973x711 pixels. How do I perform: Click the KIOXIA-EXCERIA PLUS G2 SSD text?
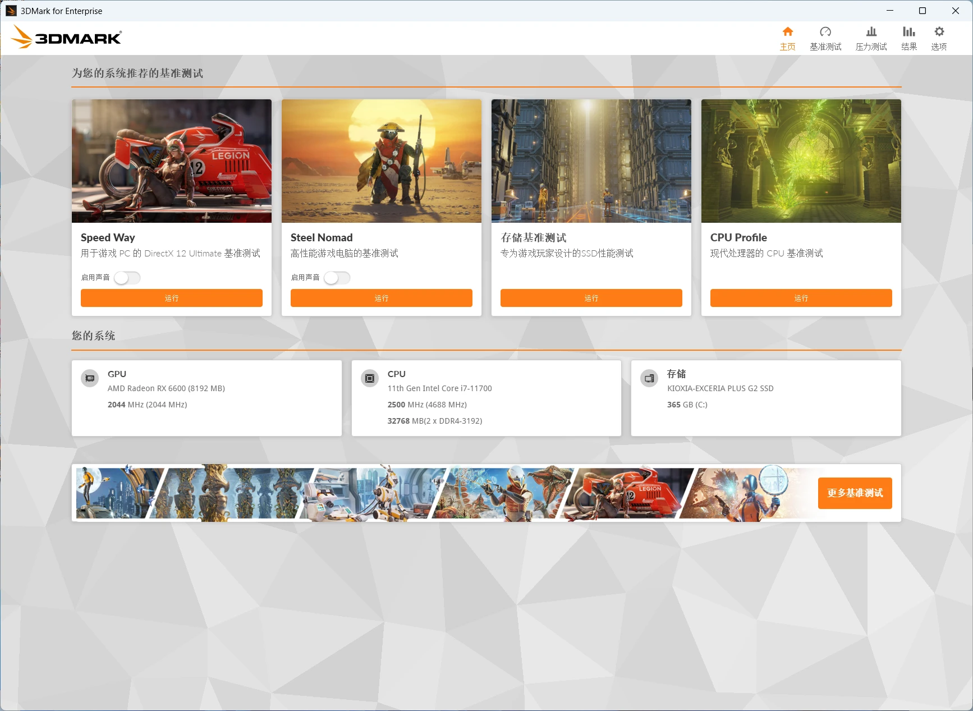pyautogui.click(x=720, y=388)
